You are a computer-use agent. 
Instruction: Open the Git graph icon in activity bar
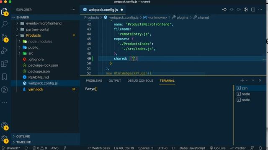pyautogui.click(x=5, y=90)
